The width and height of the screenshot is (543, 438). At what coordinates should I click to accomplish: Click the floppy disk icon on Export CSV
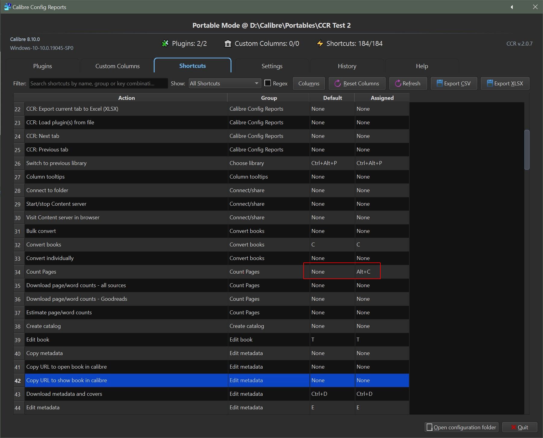click(x=440, y=83)
